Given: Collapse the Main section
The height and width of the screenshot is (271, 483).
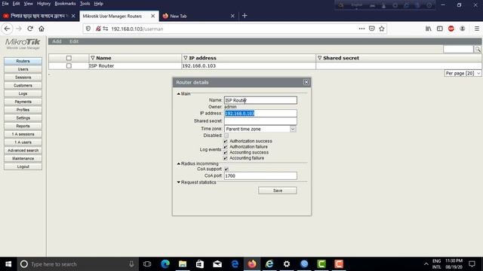Looking at the screenshot, I should pos(179,93).
